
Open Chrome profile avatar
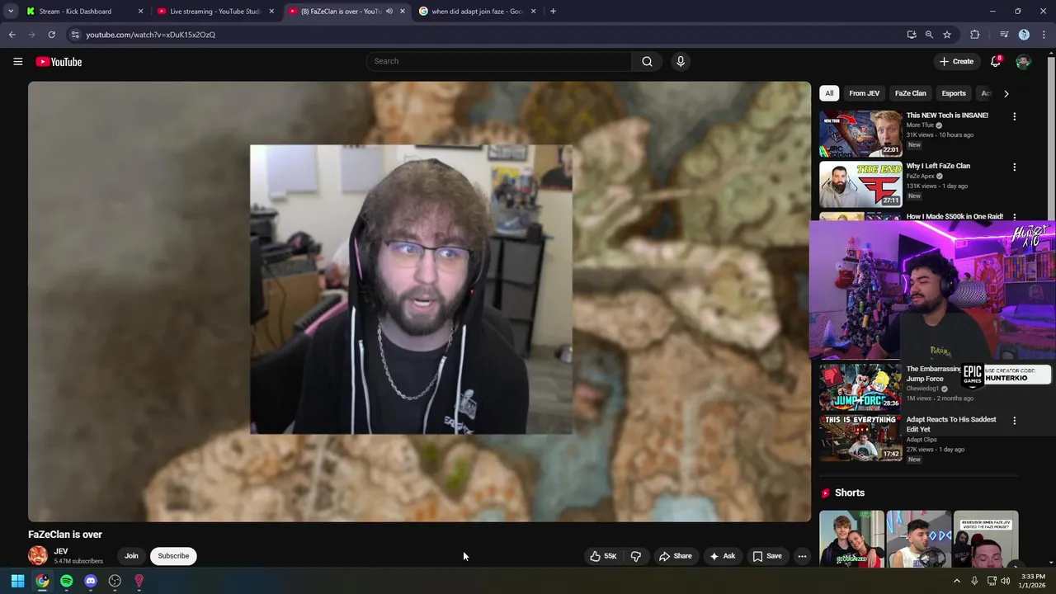click(x=1024, y=35)
